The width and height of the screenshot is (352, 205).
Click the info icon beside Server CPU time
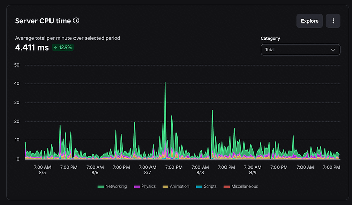76,21
